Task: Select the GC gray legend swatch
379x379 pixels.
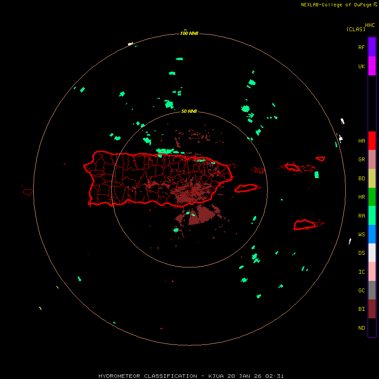Action: (372, 290)
